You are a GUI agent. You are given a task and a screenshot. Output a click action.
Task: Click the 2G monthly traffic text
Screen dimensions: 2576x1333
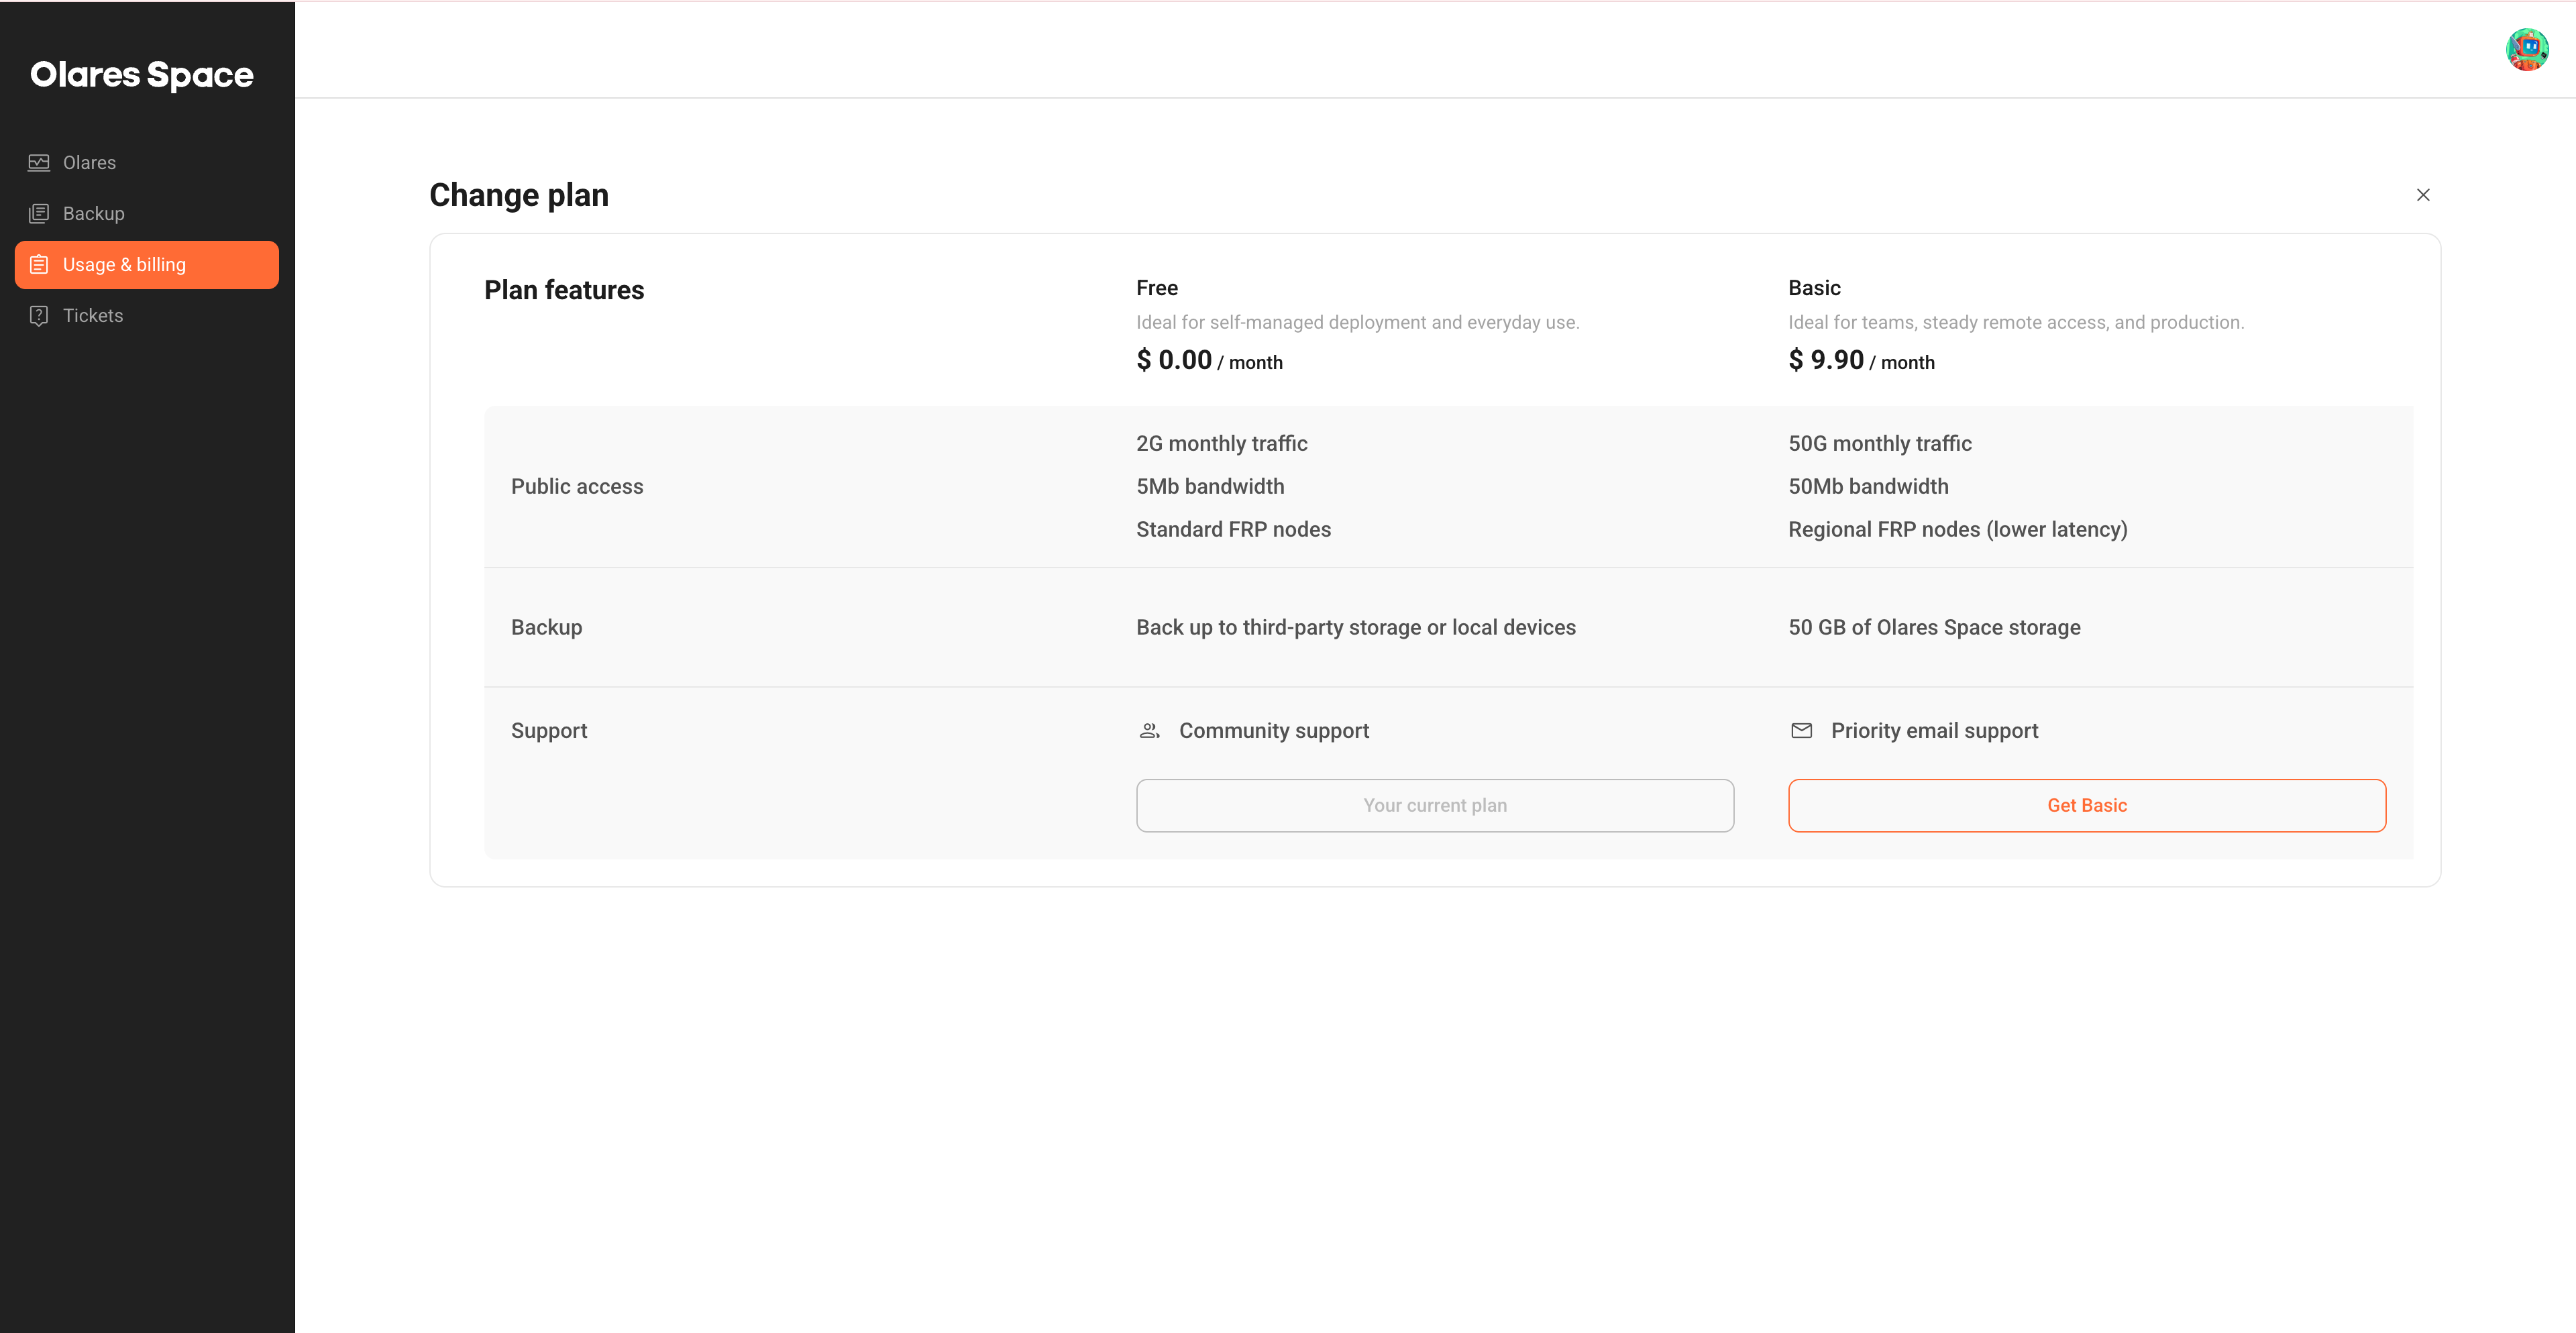(x=1221, y=444)
